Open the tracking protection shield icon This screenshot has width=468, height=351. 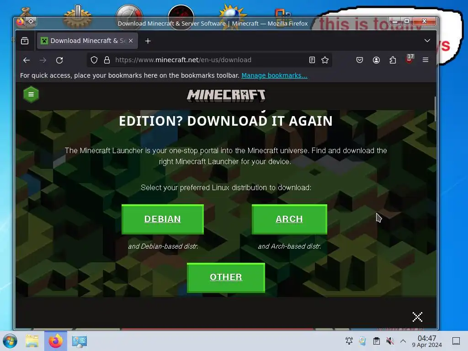(x=94, y=60)
